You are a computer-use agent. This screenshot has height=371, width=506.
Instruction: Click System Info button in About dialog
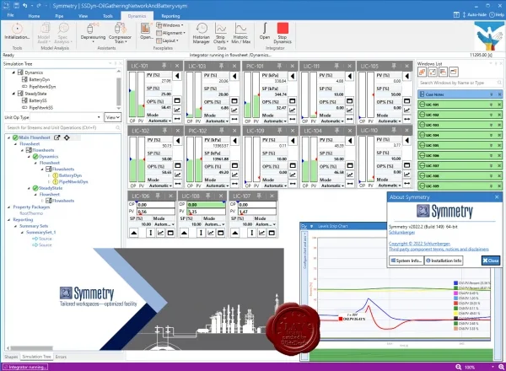[x=406, y=261]
